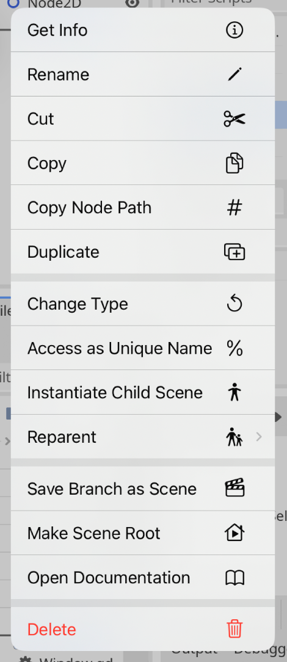Click the hash Copy Node Path icon
Image resolution: width=287 pixels, height=662 pixels.
tap(234, 208)
